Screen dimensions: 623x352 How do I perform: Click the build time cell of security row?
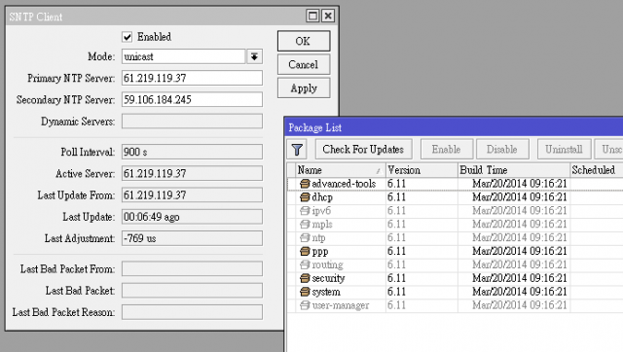coord(514,278)
